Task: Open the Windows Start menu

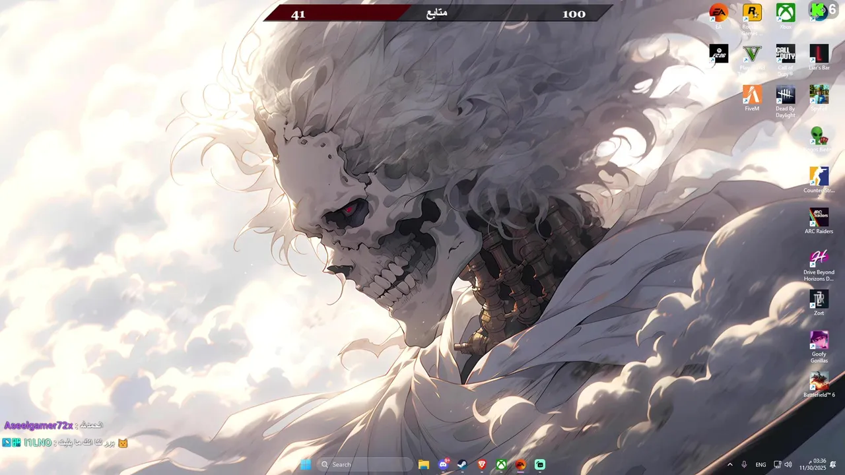Action: tap(306, 464)
